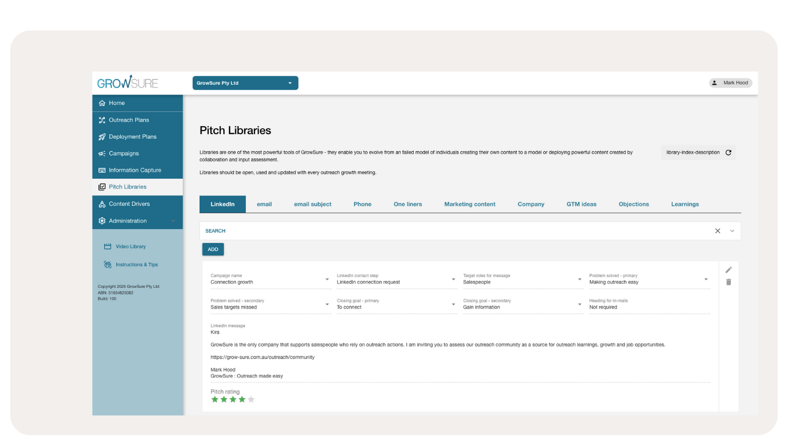
Task: Set pitch rating to three stars
Action: tap(233, 400)
